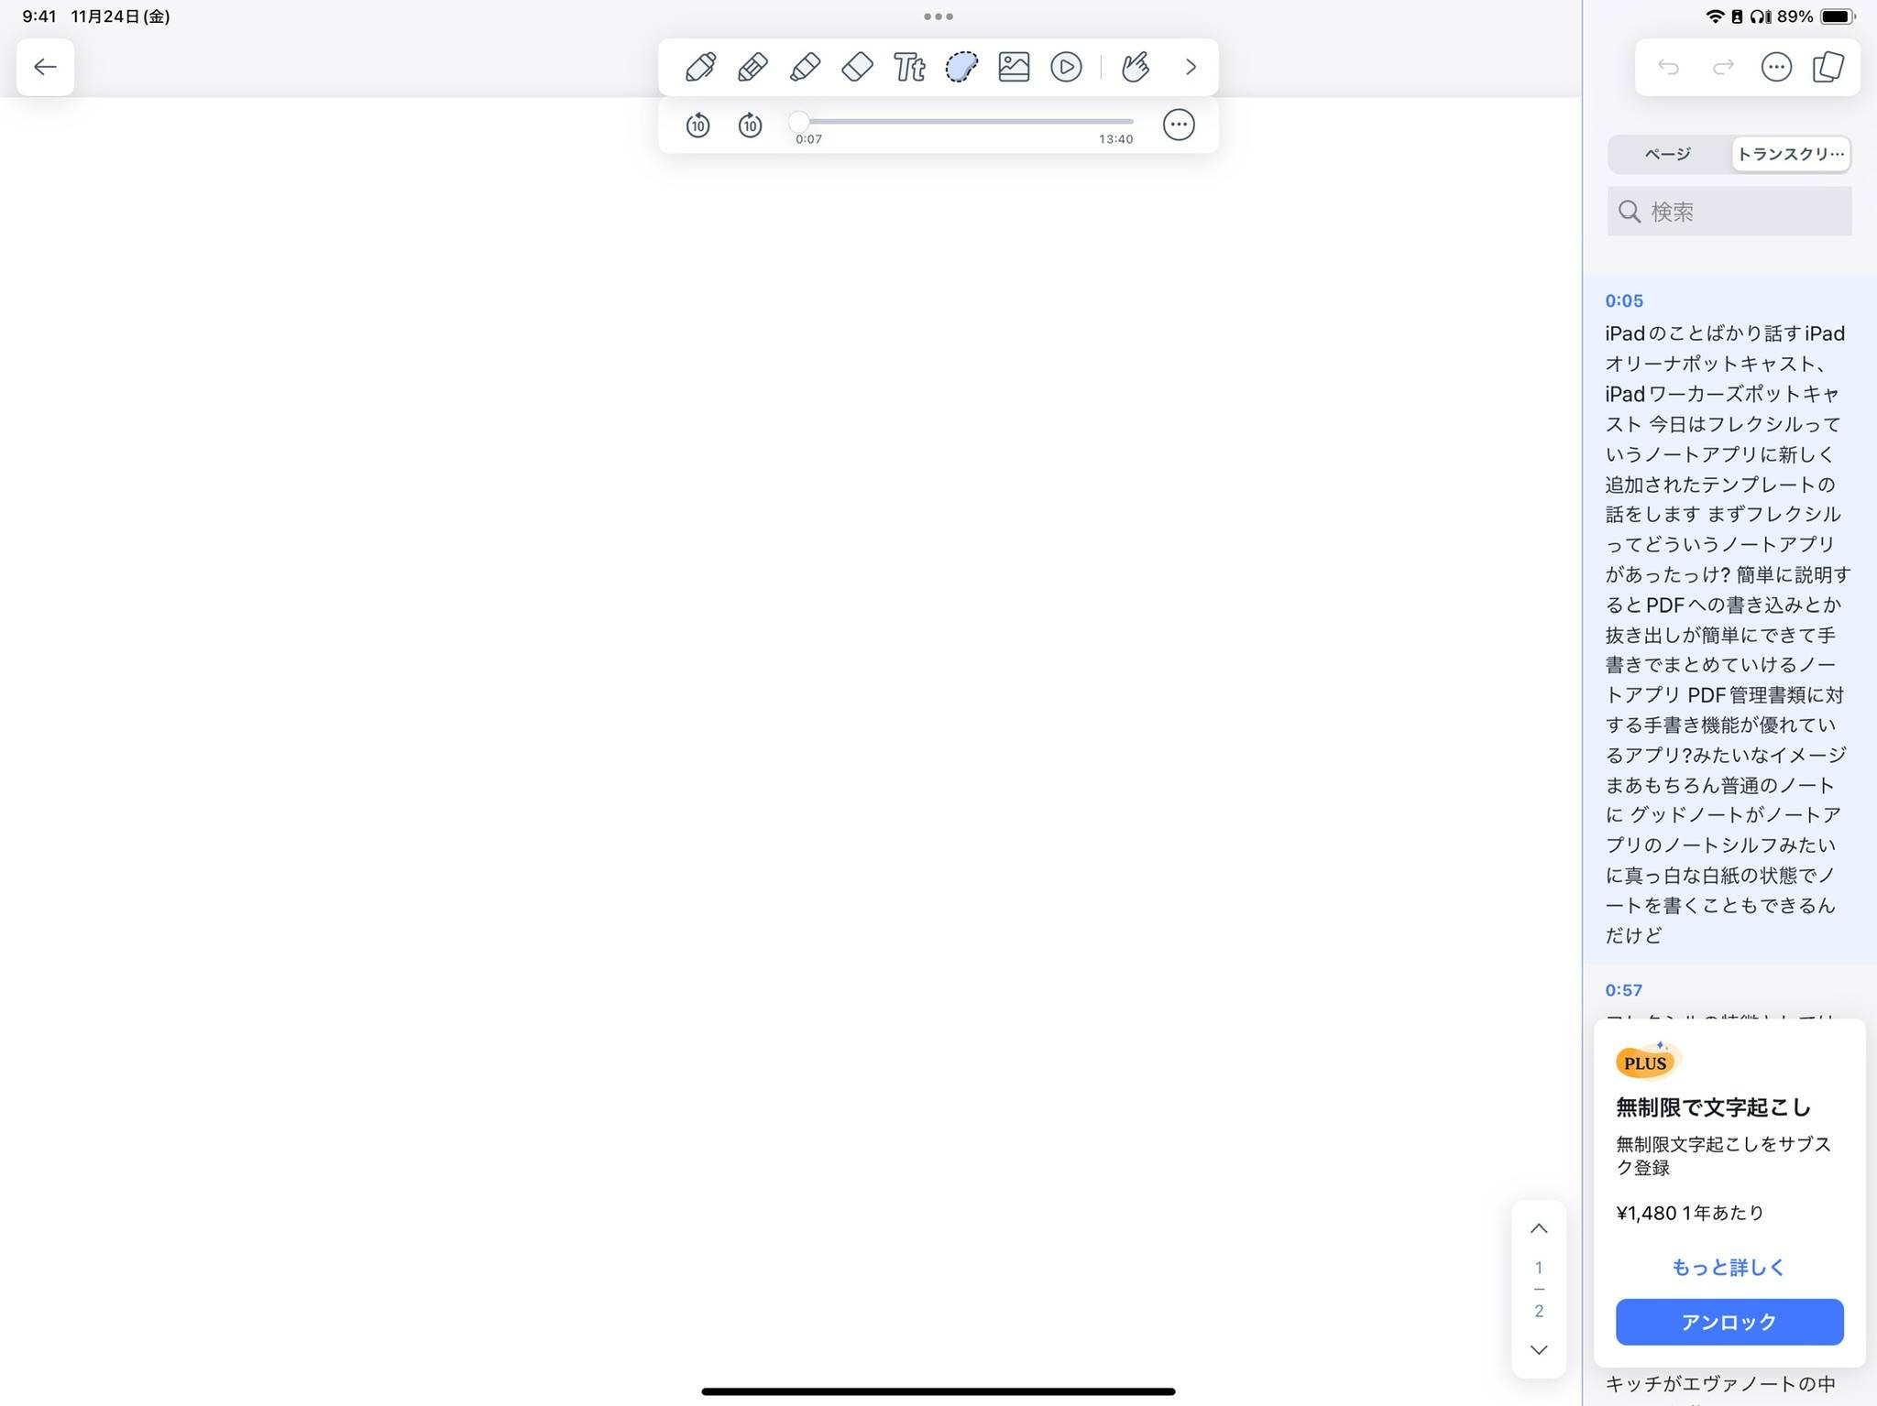Switch to the ページ tab

[x=1668, y=154]
